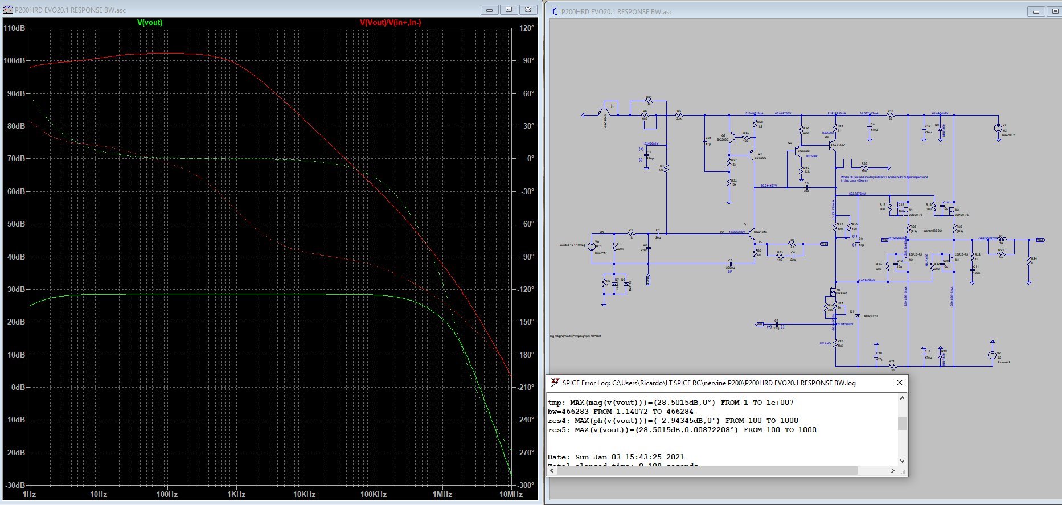The image size is (1062, 505).
Task: Select the V(Vout)/V(in+,In-) red trace label
Action: pyautogui.click(x=391, y=23)
